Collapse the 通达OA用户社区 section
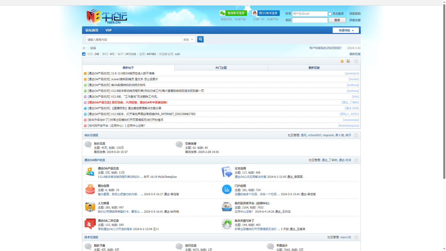The image size is (446, 251). (356, 160)
